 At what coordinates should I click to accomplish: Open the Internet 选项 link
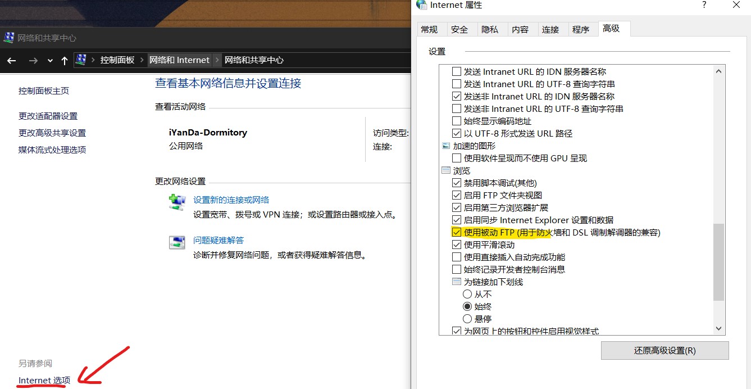[44, 381]
